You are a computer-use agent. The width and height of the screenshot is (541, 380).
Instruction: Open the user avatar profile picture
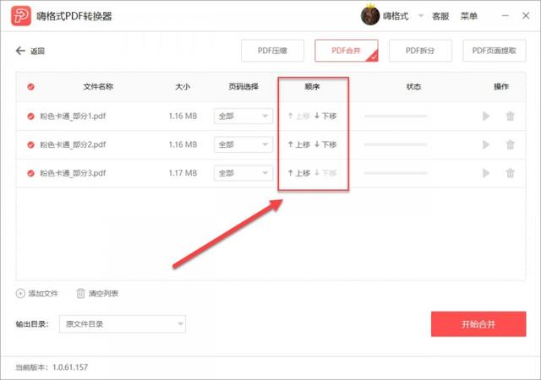click(x=370, y=15)
